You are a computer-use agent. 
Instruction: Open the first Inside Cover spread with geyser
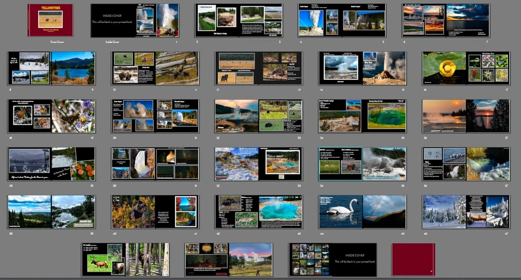click(134, 21)
